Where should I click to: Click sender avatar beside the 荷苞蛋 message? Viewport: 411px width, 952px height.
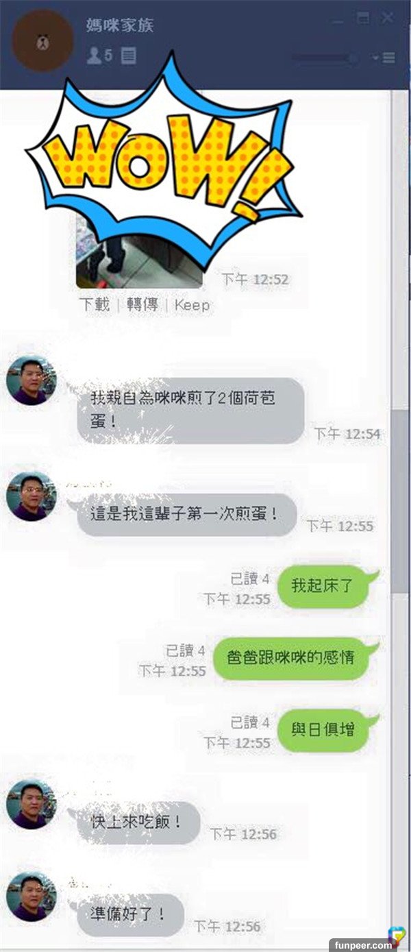31,380
